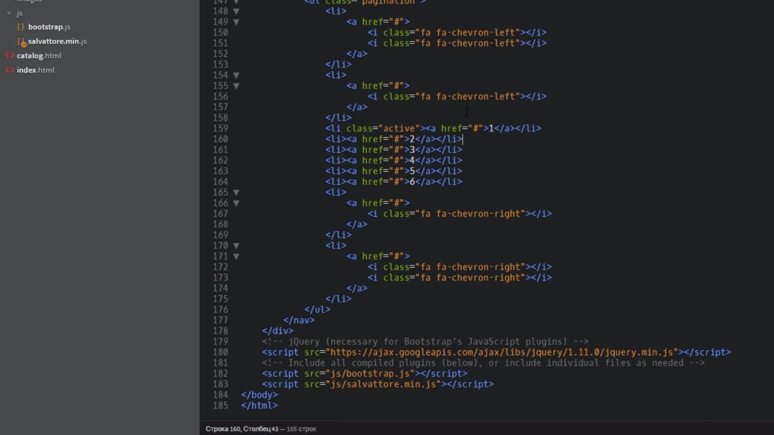Click the jQuery googleapis script URL on line 180
The image size is (774, 435).
(502, 352)
